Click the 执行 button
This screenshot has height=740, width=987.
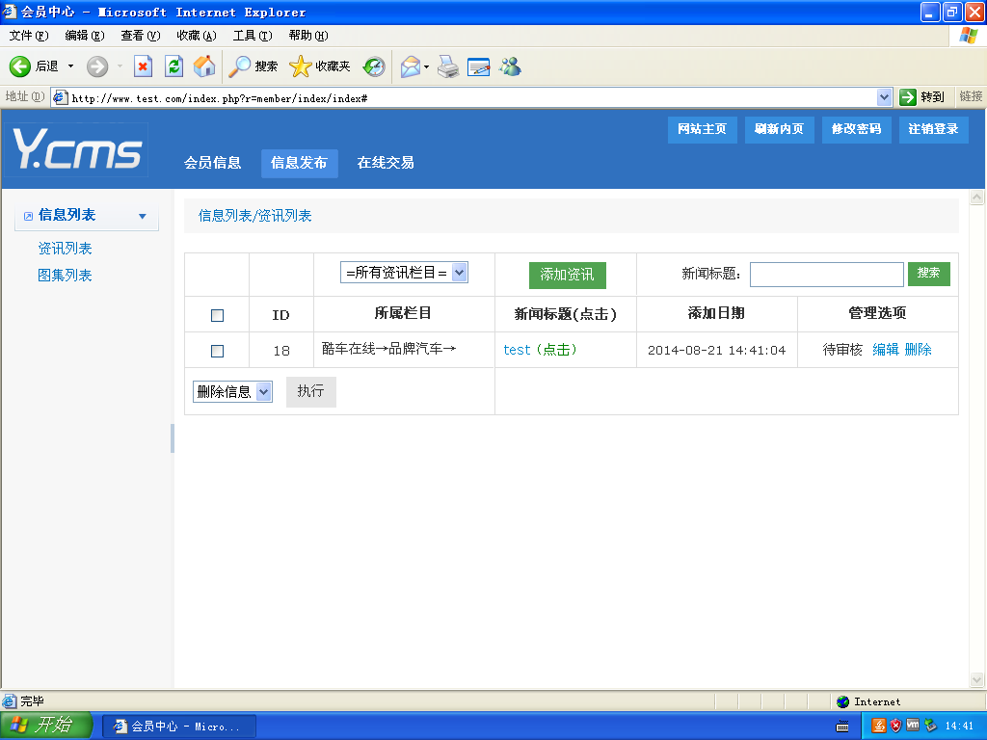(311, 391)
